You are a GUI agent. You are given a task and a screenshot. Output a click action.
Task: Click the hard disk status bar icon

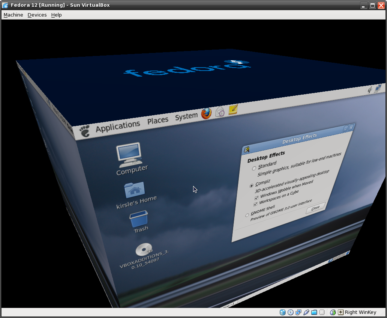coord(283,312)
